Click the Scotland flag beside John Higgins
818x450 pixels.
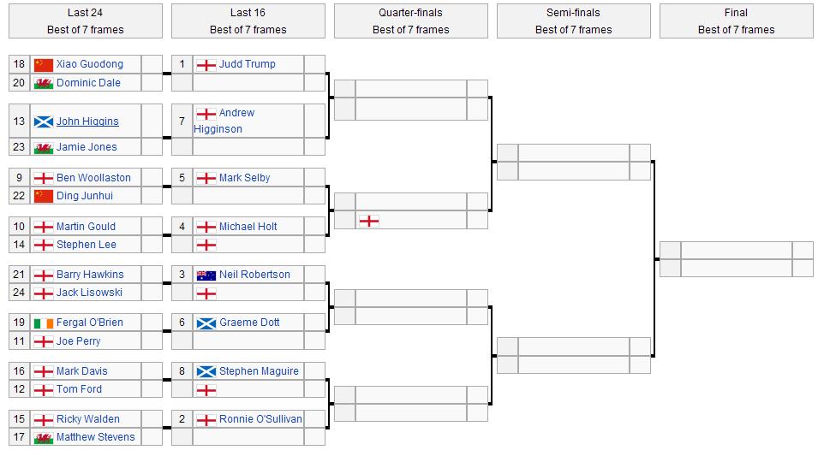(43, 121)
